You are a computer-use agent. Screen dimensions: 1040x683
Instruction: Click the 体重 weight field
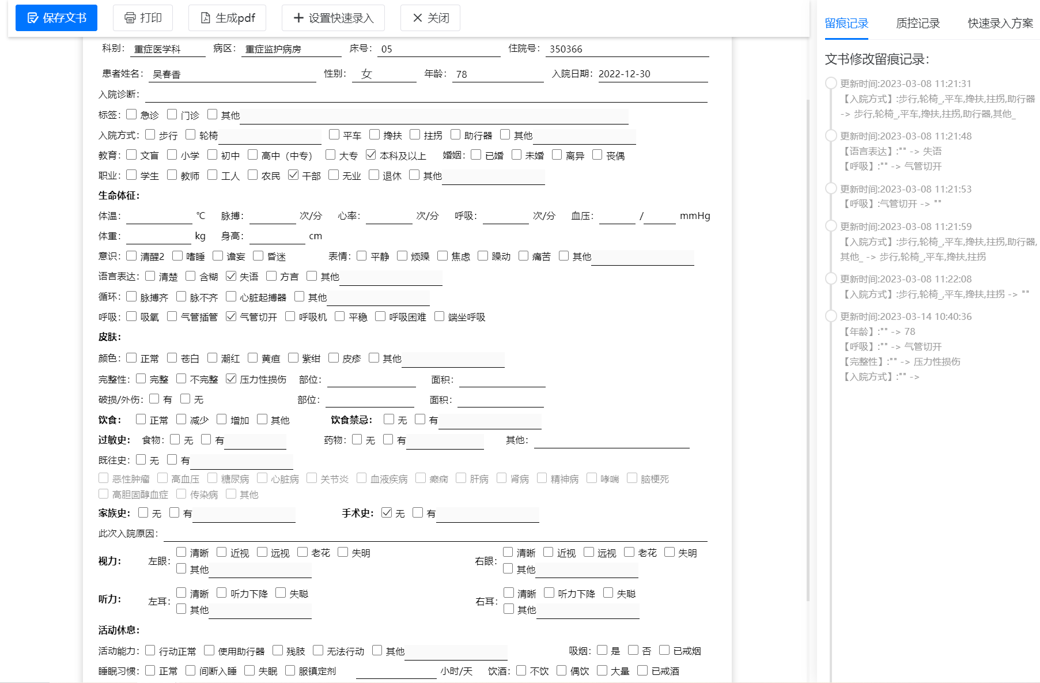(x=158, y=236)
